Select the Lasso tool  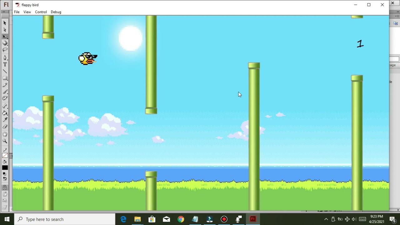pyautogui.click(x=5, y=50)
